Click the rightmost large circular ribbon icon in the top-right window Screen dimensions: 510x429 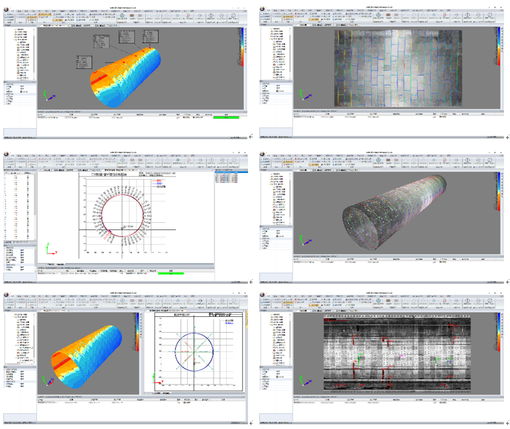tap(489, 16)
